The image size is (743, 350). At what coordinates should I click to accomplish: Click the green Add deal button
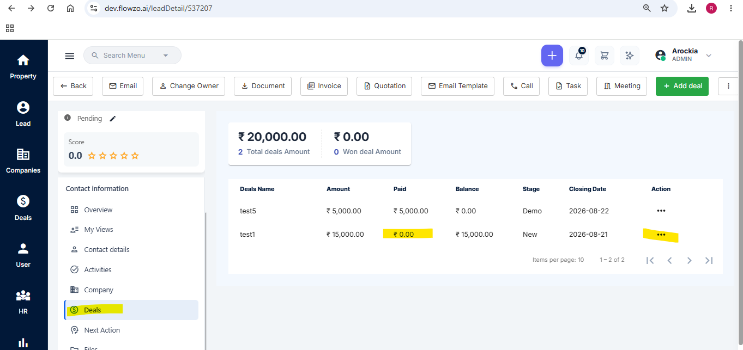coord(682,86)
